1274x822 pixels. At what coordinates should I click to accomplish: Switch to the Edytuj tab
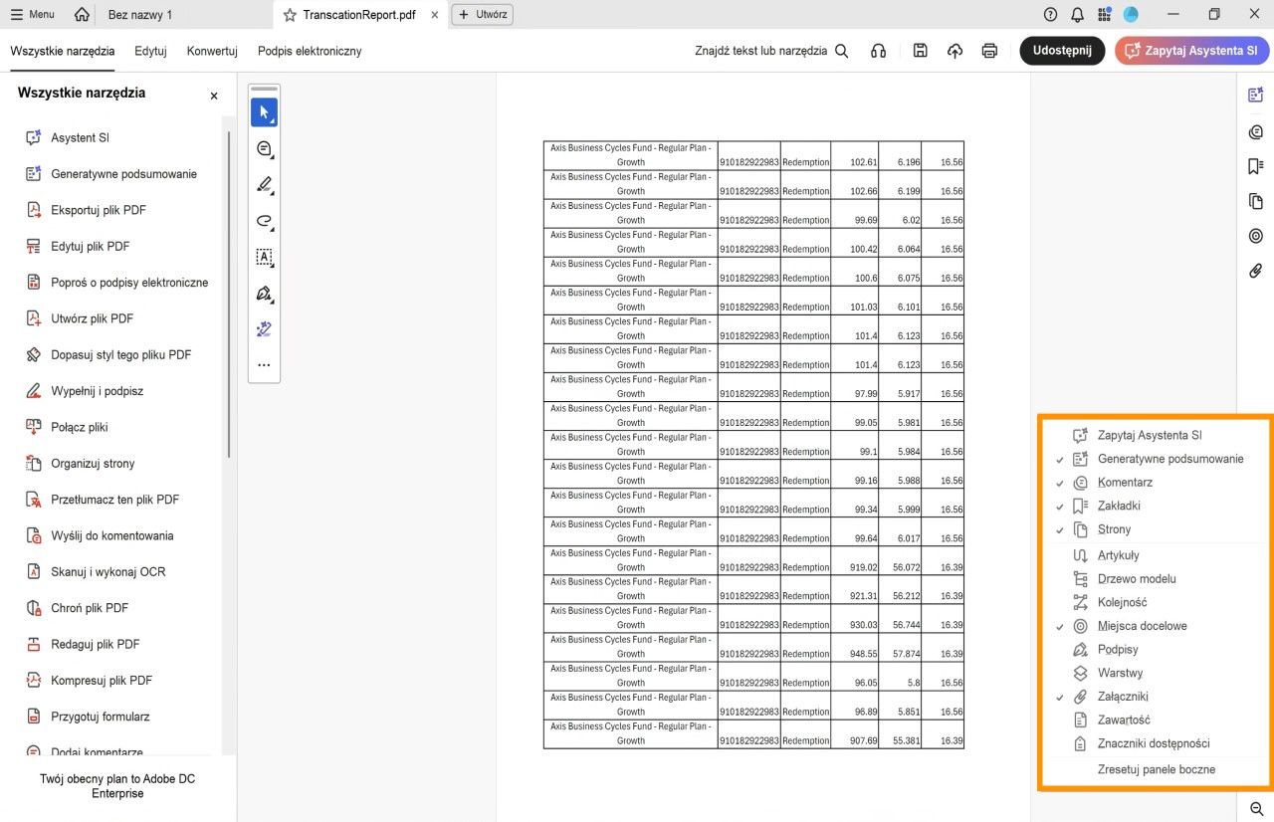tap(150, 51)
